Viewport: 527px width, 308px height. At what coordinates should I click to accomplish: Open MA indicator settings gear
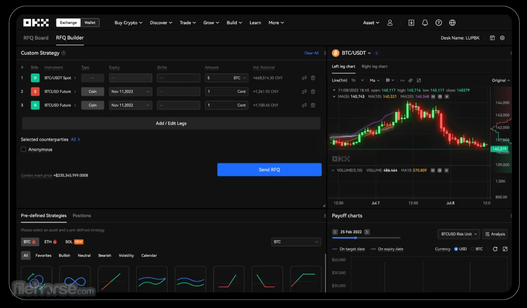pos(440,96)
